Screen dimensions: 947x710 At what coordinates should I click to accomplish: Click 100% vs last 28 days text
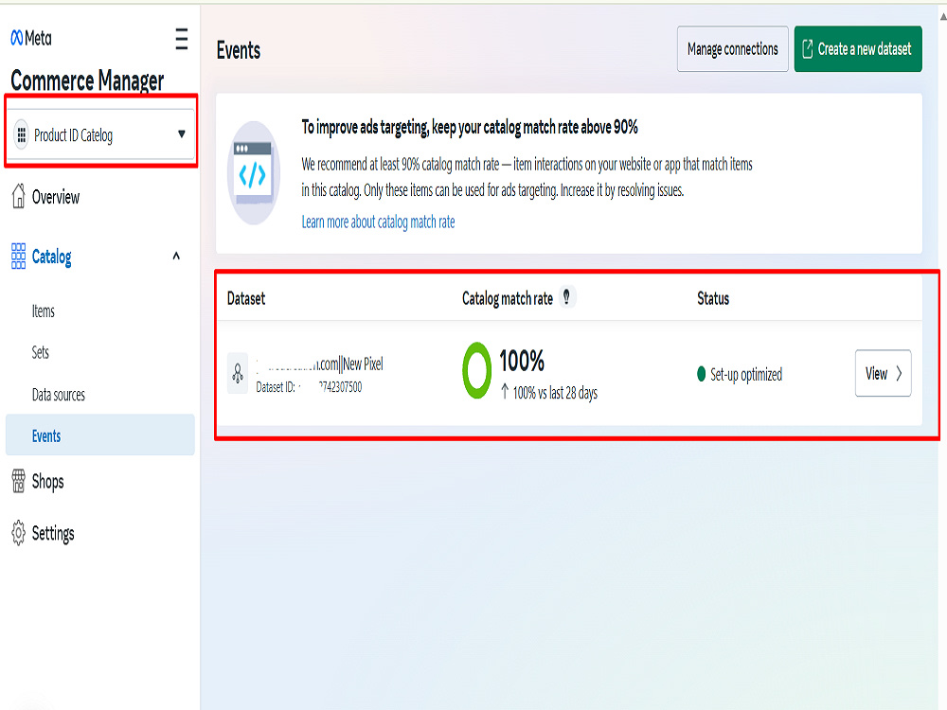click(555, 393)
